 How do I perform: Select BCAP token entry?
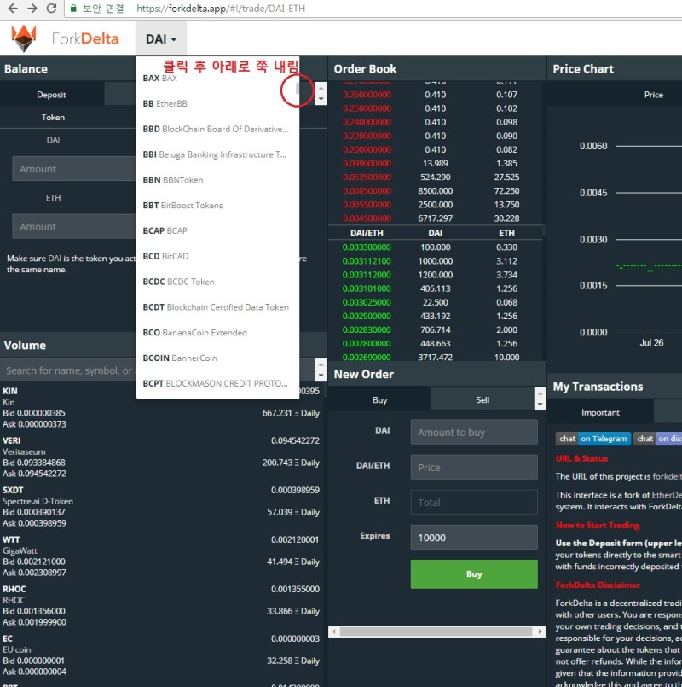coord(217,230)
